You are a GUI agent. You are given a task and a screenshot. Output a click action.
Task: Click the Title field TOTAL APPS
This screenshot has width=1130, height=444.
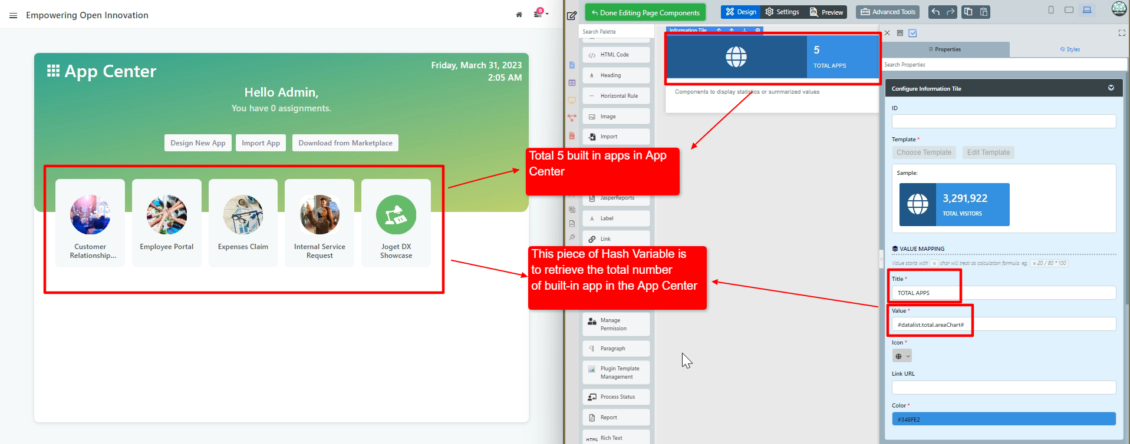(x=1004, y=293)
